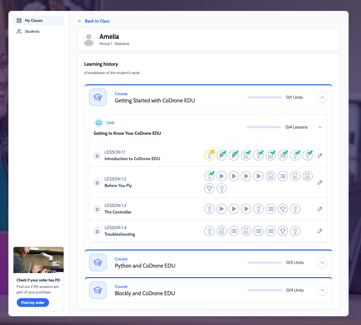Click the trophy icon in Lesson 1.4 Troubleshooting
Image resolution: width=361 pixels, height=325 pixels.
[283, 231]
